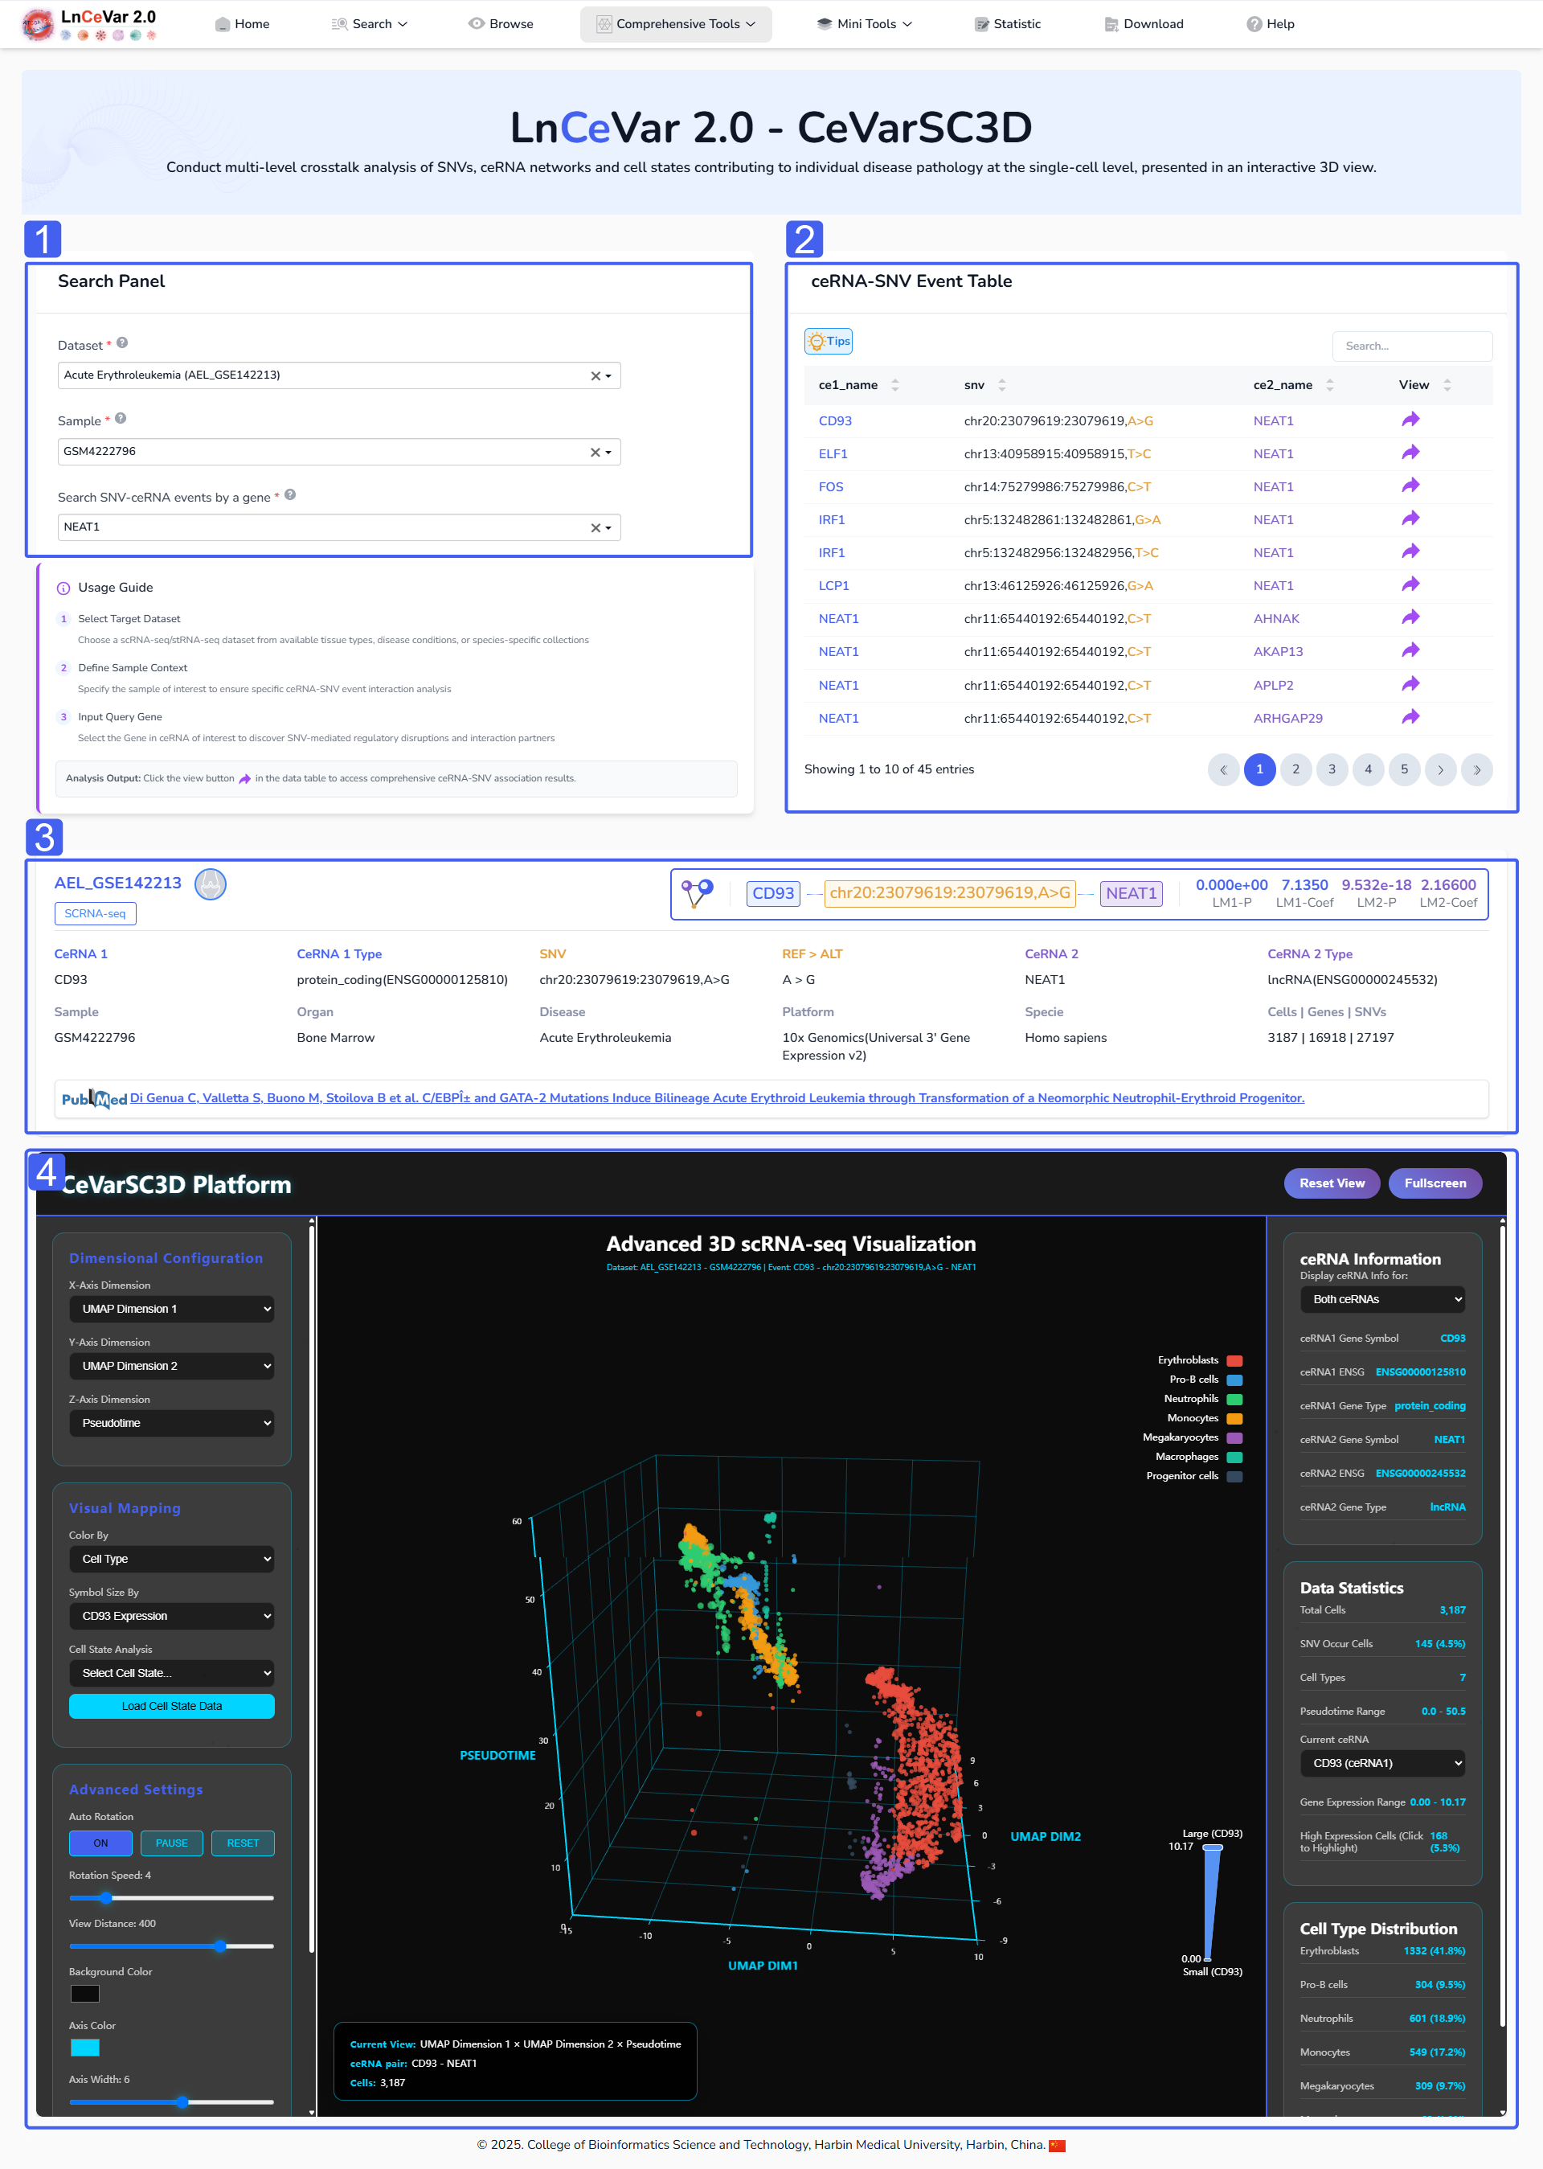Click the view arrow for ARHGAP29 row

pos(1410,718)
